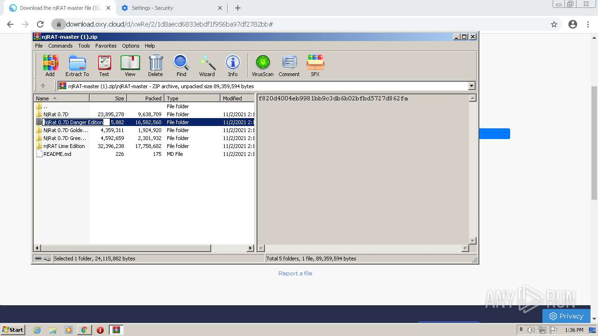Show archive Info

click(x=233, y=65)
